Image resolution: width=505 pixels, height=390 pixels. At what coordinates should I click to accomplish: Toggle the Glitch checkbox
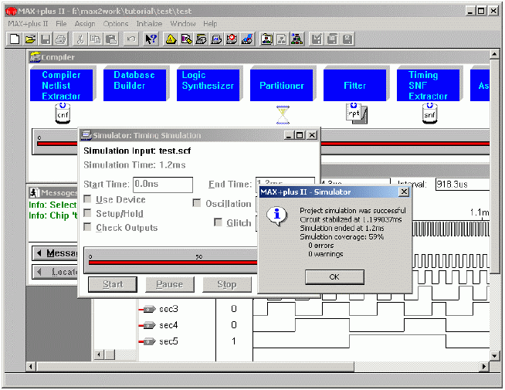pos(218,222)
